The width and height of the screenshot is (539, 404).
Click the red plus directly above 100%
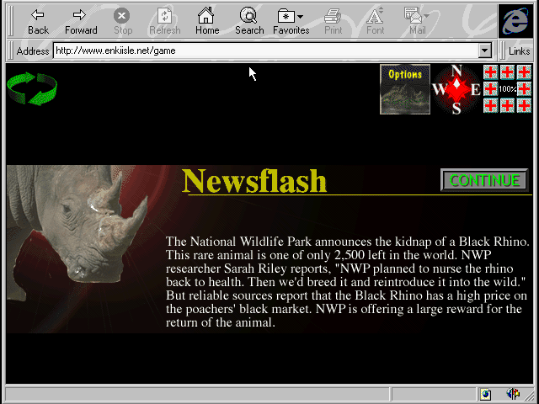[507, 72]
